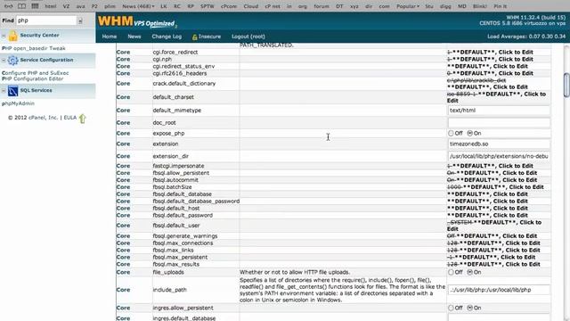Clear the Find box with its X button
Screen dimensions: 570x321
[80, 21]
